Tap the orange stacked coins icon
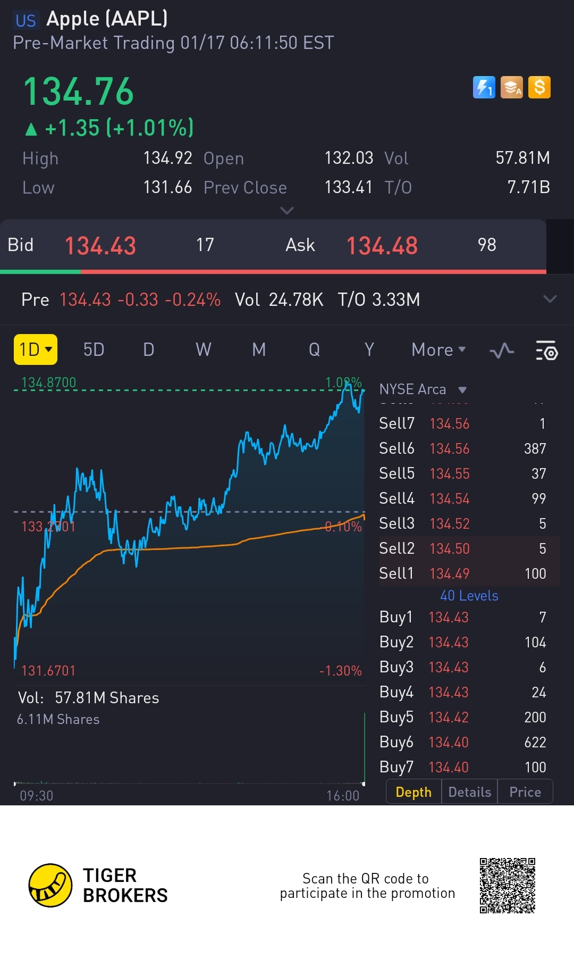574x966 pixels. [512, 87]
